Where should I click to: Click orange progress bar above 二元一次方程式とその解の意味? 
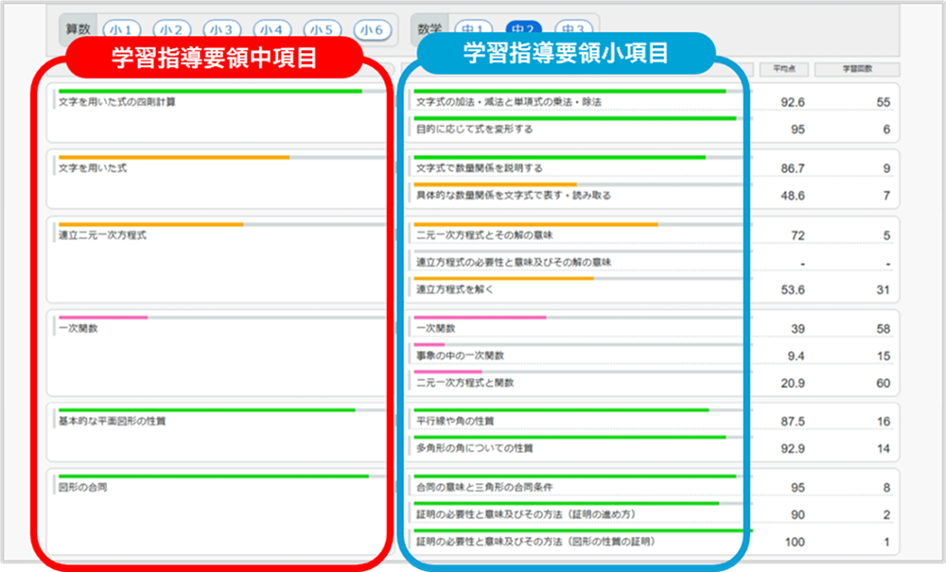(535, 225)
